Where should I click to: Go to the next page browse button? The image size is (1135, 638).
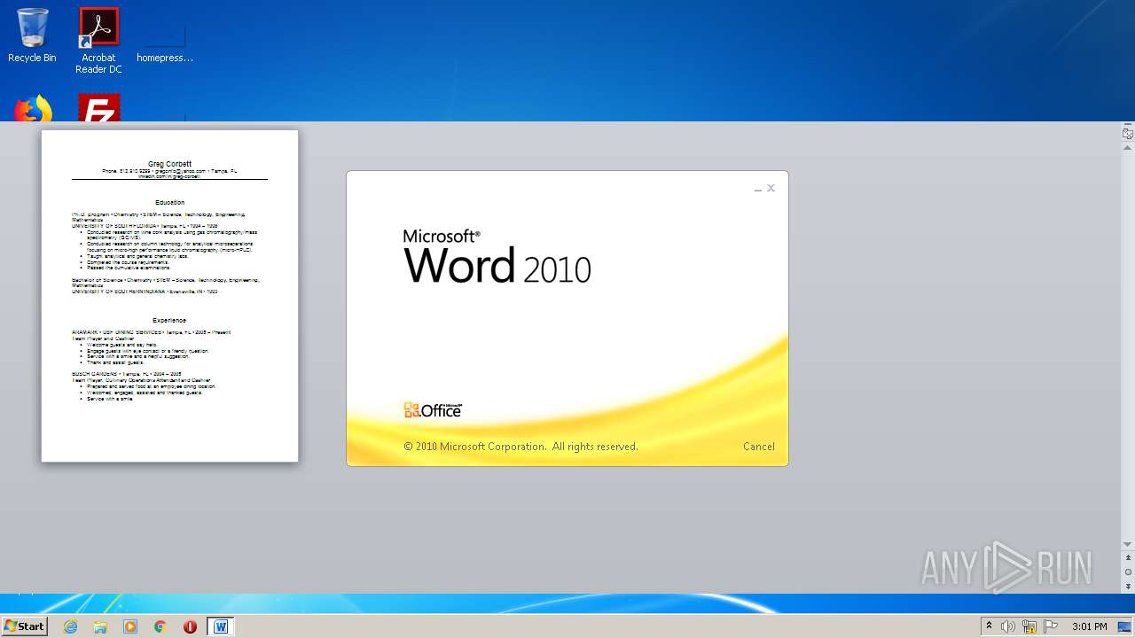click(x=1128, y=587)
